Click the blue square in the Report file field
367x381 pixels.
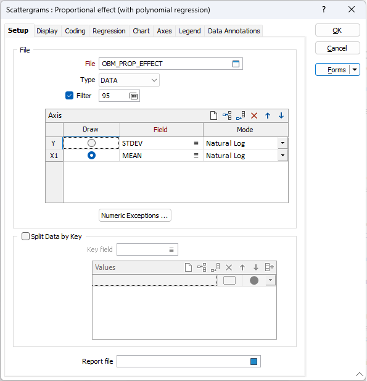point(254,362)
